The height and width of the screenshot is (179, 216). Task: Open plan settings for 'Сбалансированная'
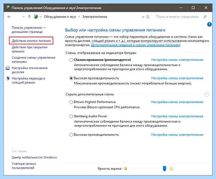click(177, 60)
